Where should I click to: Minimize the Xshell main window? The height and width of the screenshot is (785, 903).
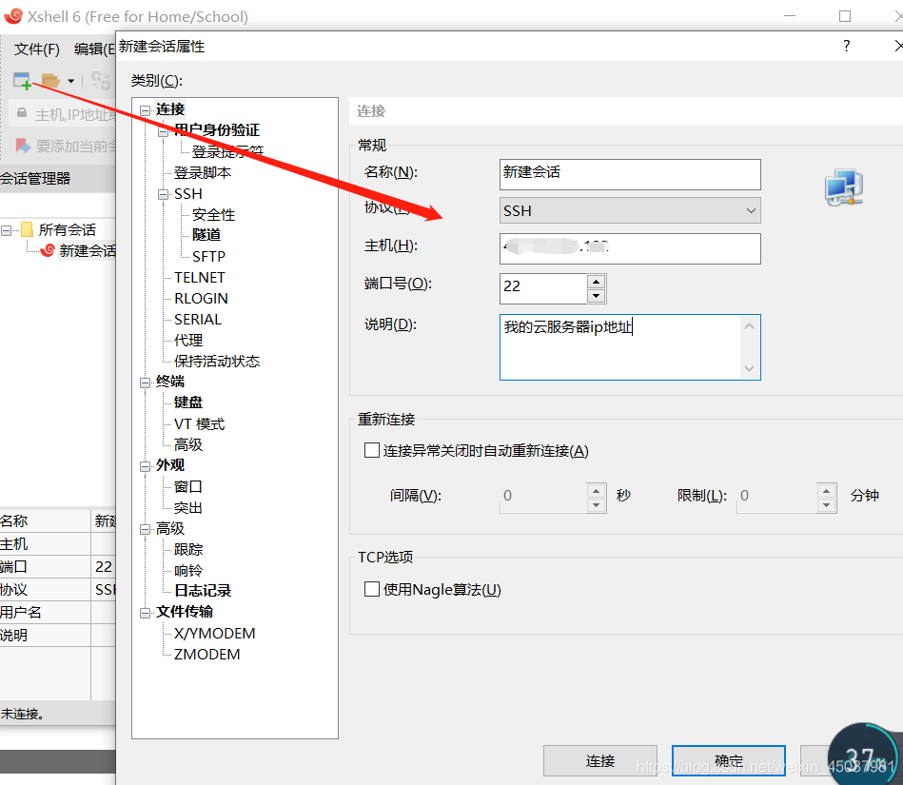pyautogui.click(x=790, y=16)
